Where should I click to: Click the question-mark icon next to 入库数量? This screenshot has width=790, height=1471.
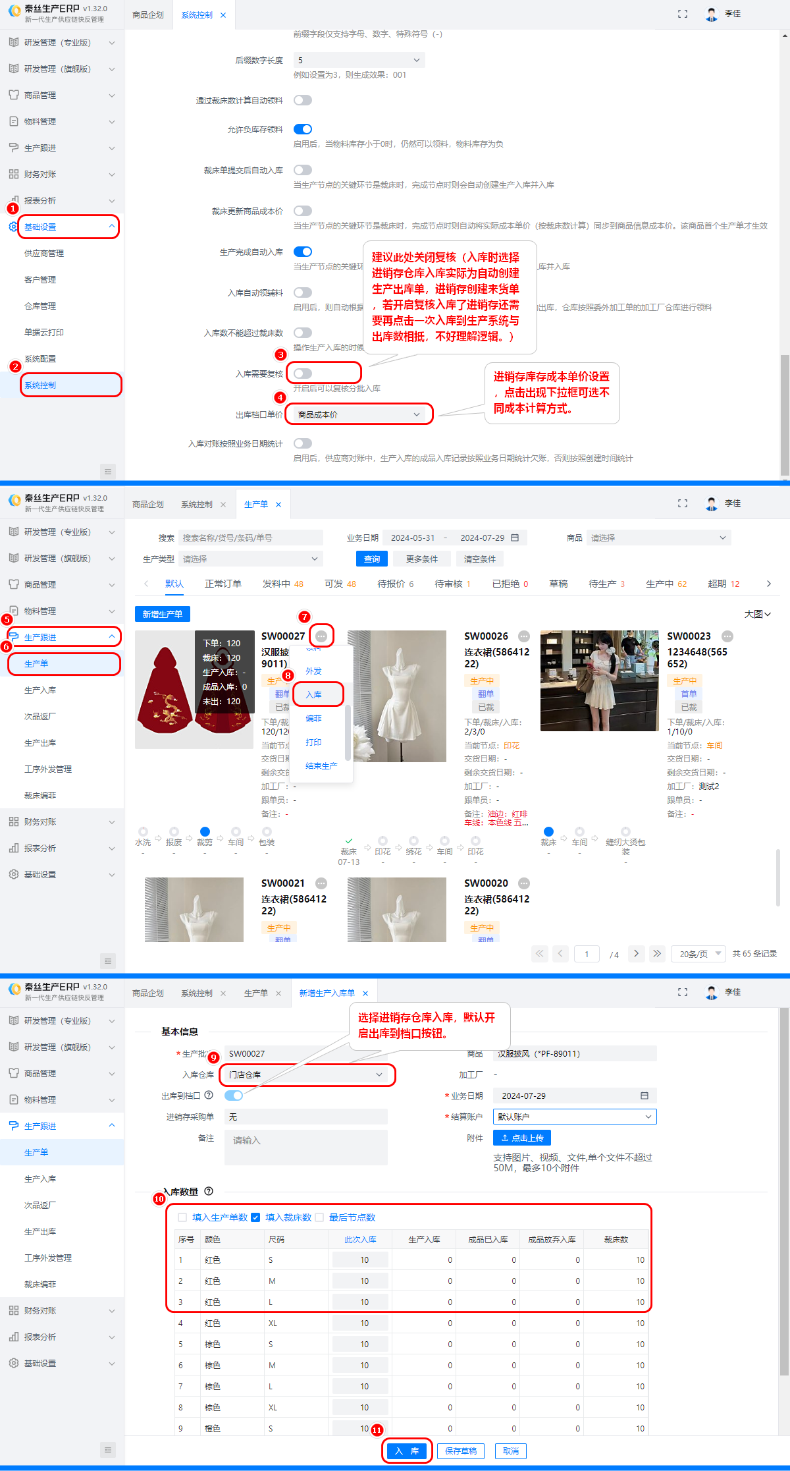pyautogui.click(x=209, y=1191)
